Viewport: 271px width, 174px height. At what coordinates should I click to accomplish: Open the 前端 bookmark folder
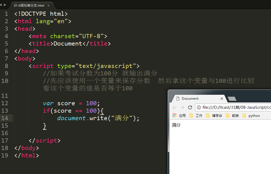(x=232, y=116)
